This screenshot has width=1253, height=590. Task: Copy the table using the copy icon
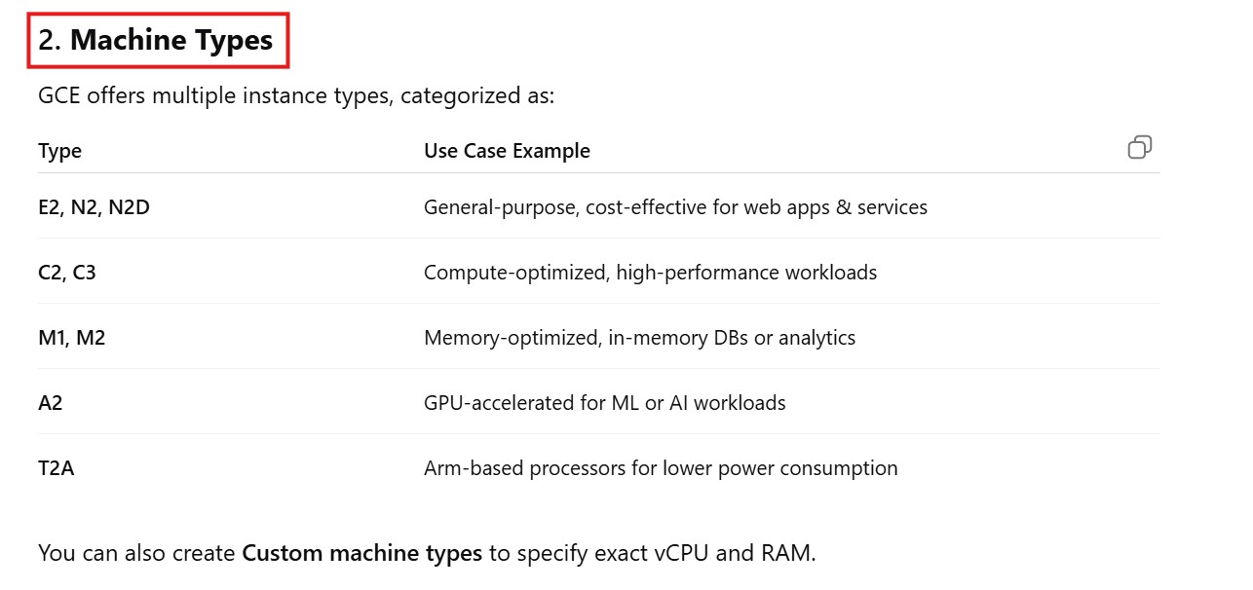pos(1139,148)
